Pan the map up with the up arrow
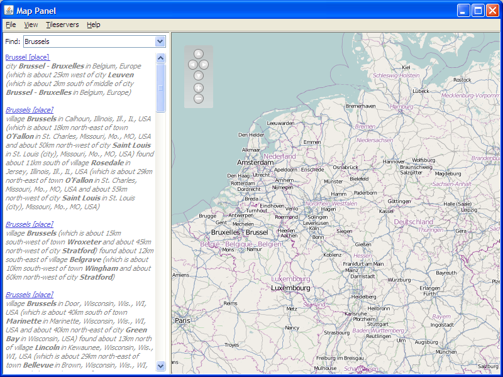Screen dimensions: 503x377 (x=199, y=54)
